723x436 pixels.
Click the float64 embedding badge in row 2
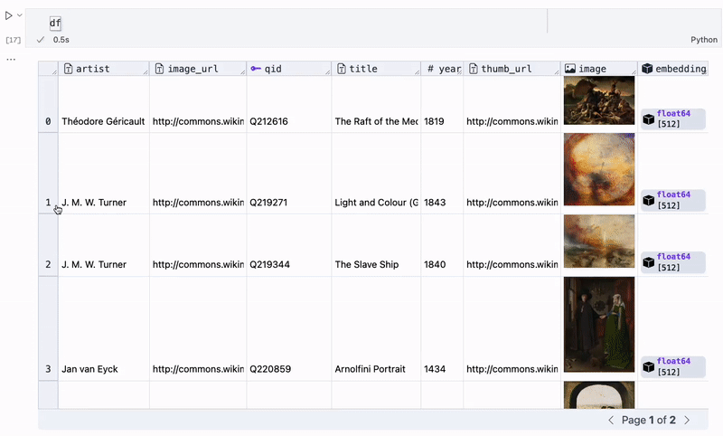coord(673,262)
